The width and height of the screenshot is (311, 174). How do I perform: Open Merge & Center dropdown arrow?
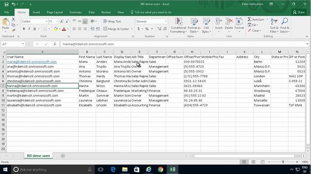(132, 29)
